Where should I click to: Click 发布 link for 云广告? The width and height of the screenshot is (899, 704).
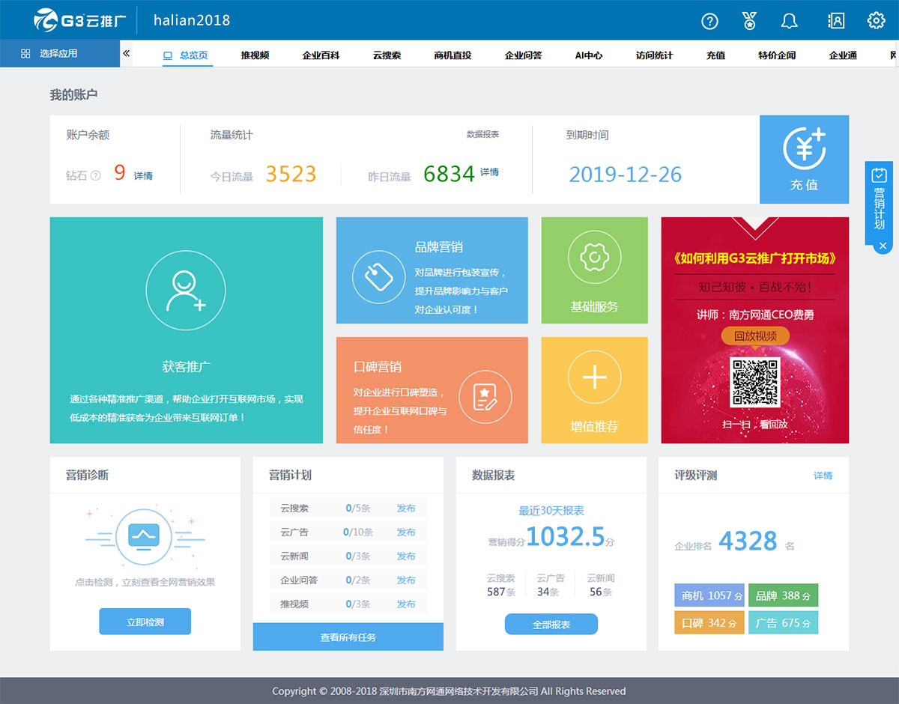406,532
